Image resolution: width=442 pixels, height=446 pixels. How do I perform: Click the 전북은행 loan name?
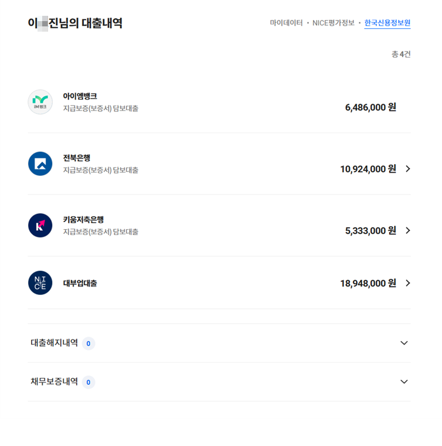76,158
